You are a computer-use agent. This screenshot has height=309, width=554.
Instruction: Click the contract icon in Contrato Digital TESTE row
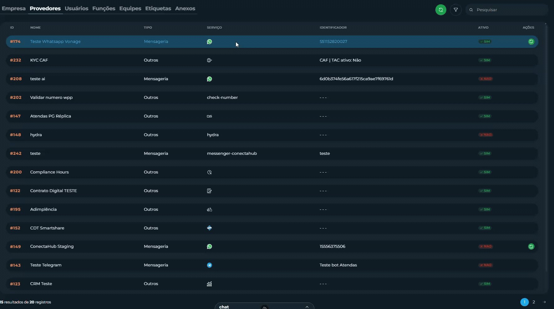(x=209, y=191)
